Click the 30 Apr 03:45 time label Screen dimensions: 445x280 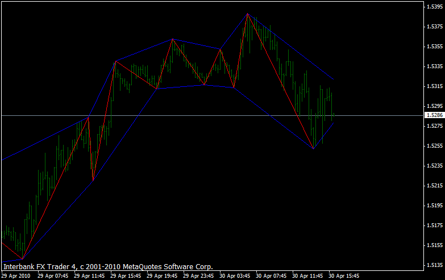[x=235, y=276]
